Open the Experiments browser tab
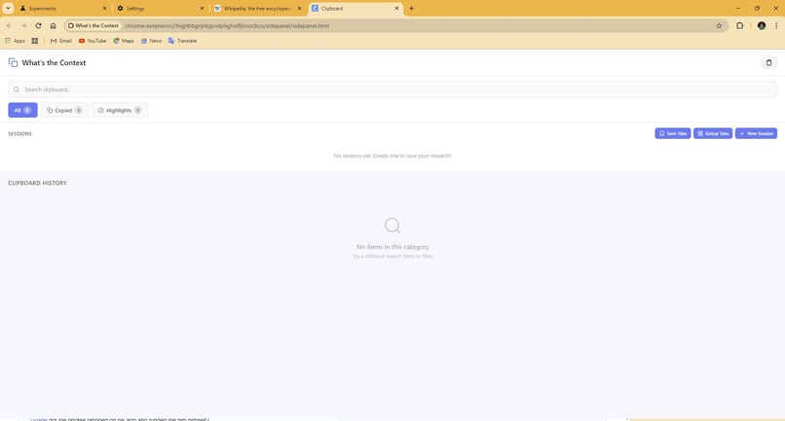 [x=62, y=9]
